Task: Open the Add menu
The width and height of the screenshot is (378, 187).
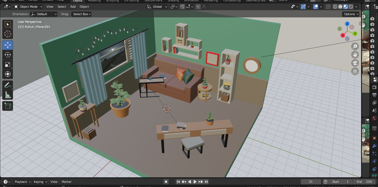Action: (x=73, y=7)
